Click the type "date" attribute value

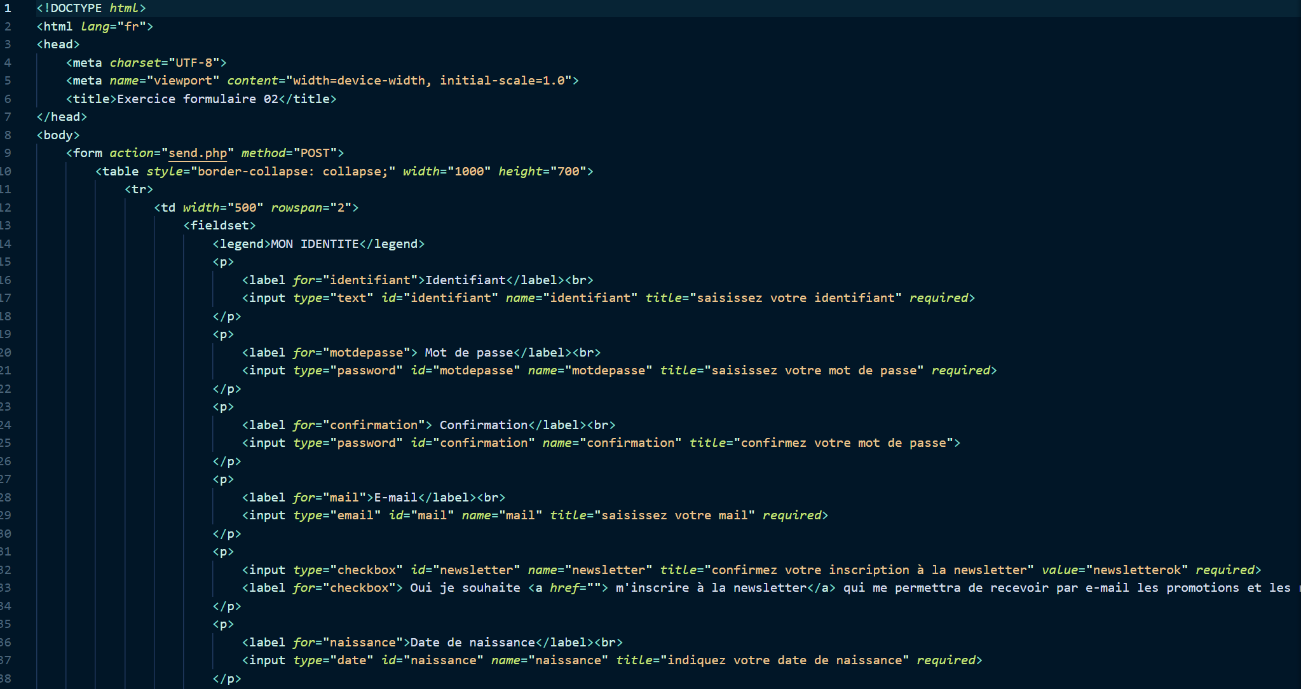click(x=351, y=660)
